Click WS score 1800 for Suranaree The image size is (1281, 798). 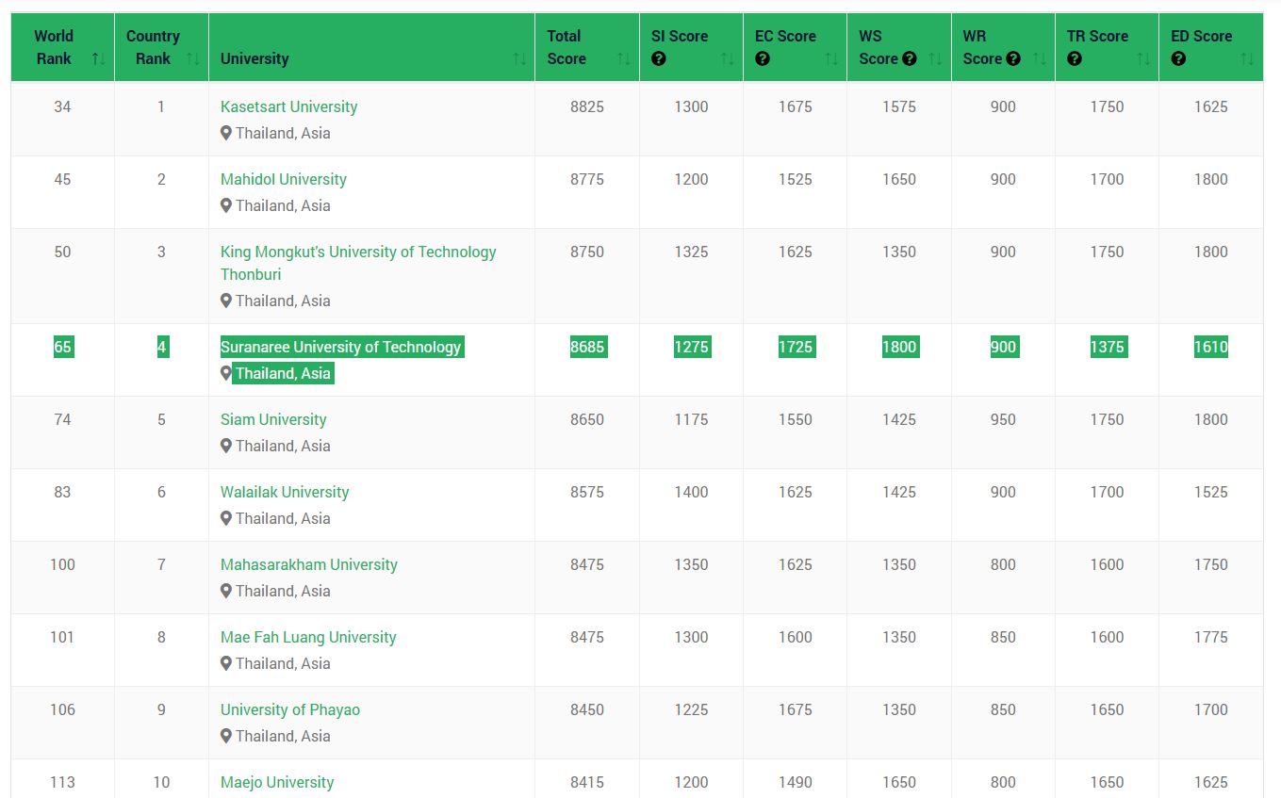(899, 347)
